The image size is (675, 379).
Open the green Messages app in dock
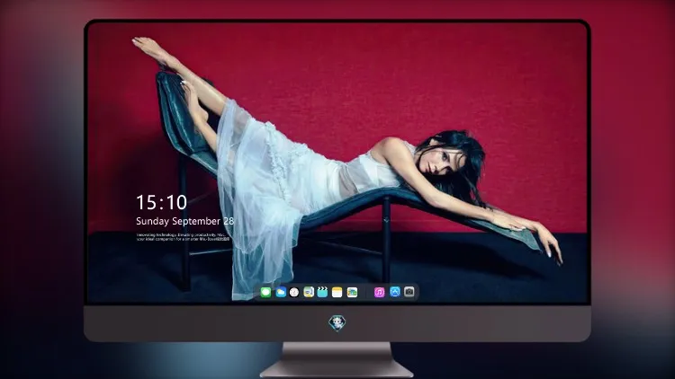pyautogui.click(x=265, y=292)
